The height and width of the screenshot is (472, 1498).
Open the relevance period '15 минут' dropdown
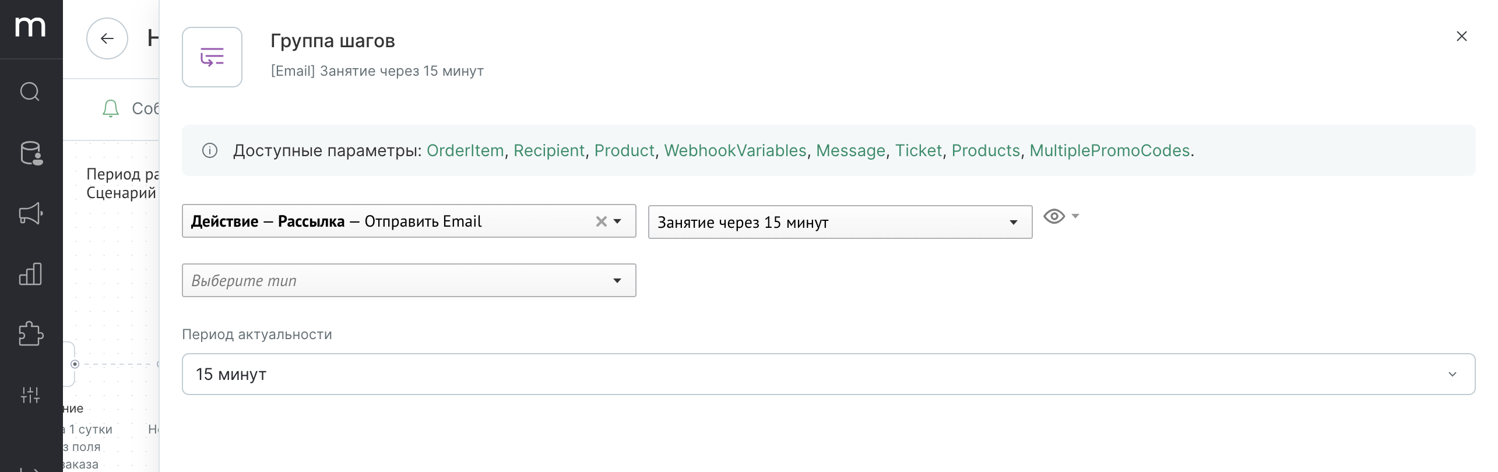click(828, 374)
